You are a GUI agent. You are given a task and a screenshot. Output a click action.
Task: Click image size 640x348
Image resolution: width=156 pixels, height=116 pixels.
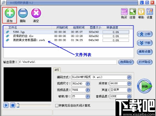94,40
